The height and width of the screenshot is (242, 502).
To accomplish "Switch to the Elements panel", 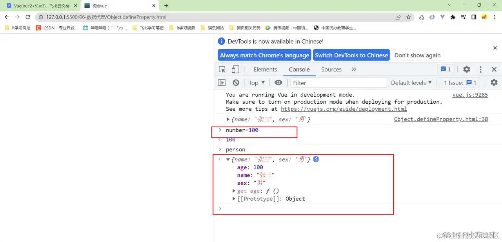I will 265,70.
